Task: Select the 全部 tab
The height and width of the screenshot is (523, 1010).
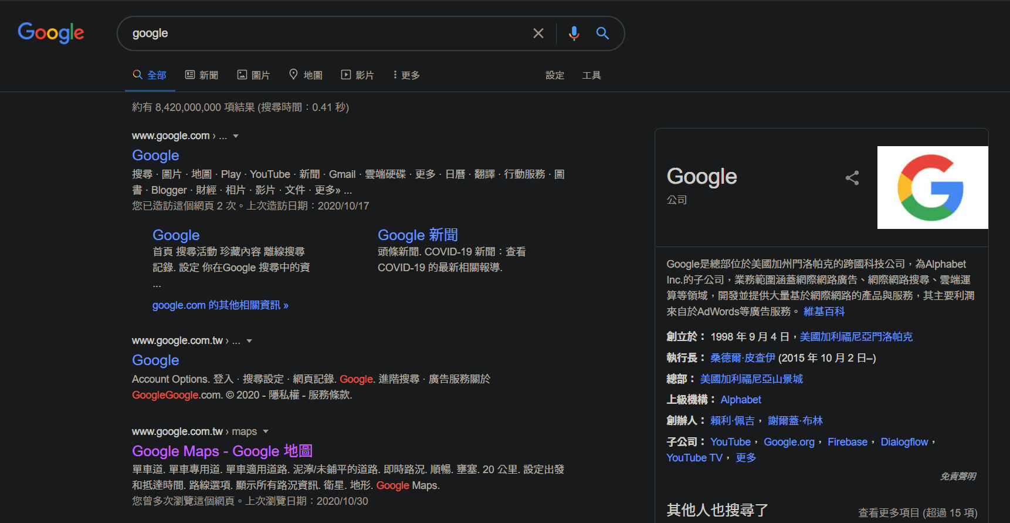Action: (x=150, y=75)
